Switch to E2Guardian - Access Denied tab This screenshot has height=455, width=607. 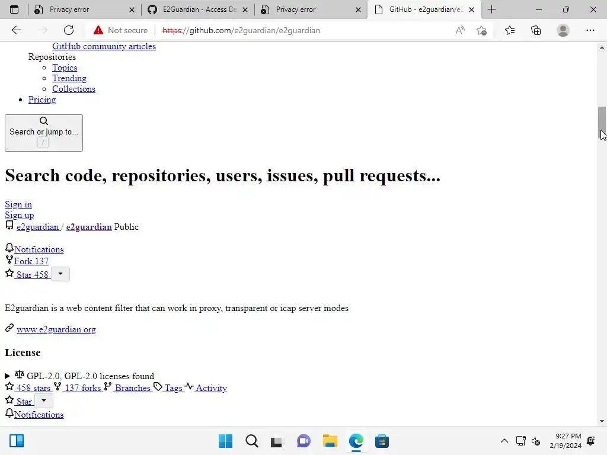coord(198,9)
